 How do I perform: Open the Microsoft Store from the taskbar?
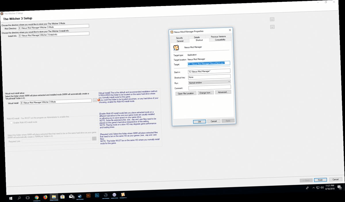[62, 197]
